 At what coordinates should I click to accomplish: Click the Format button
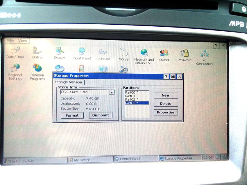pos(72,115)
